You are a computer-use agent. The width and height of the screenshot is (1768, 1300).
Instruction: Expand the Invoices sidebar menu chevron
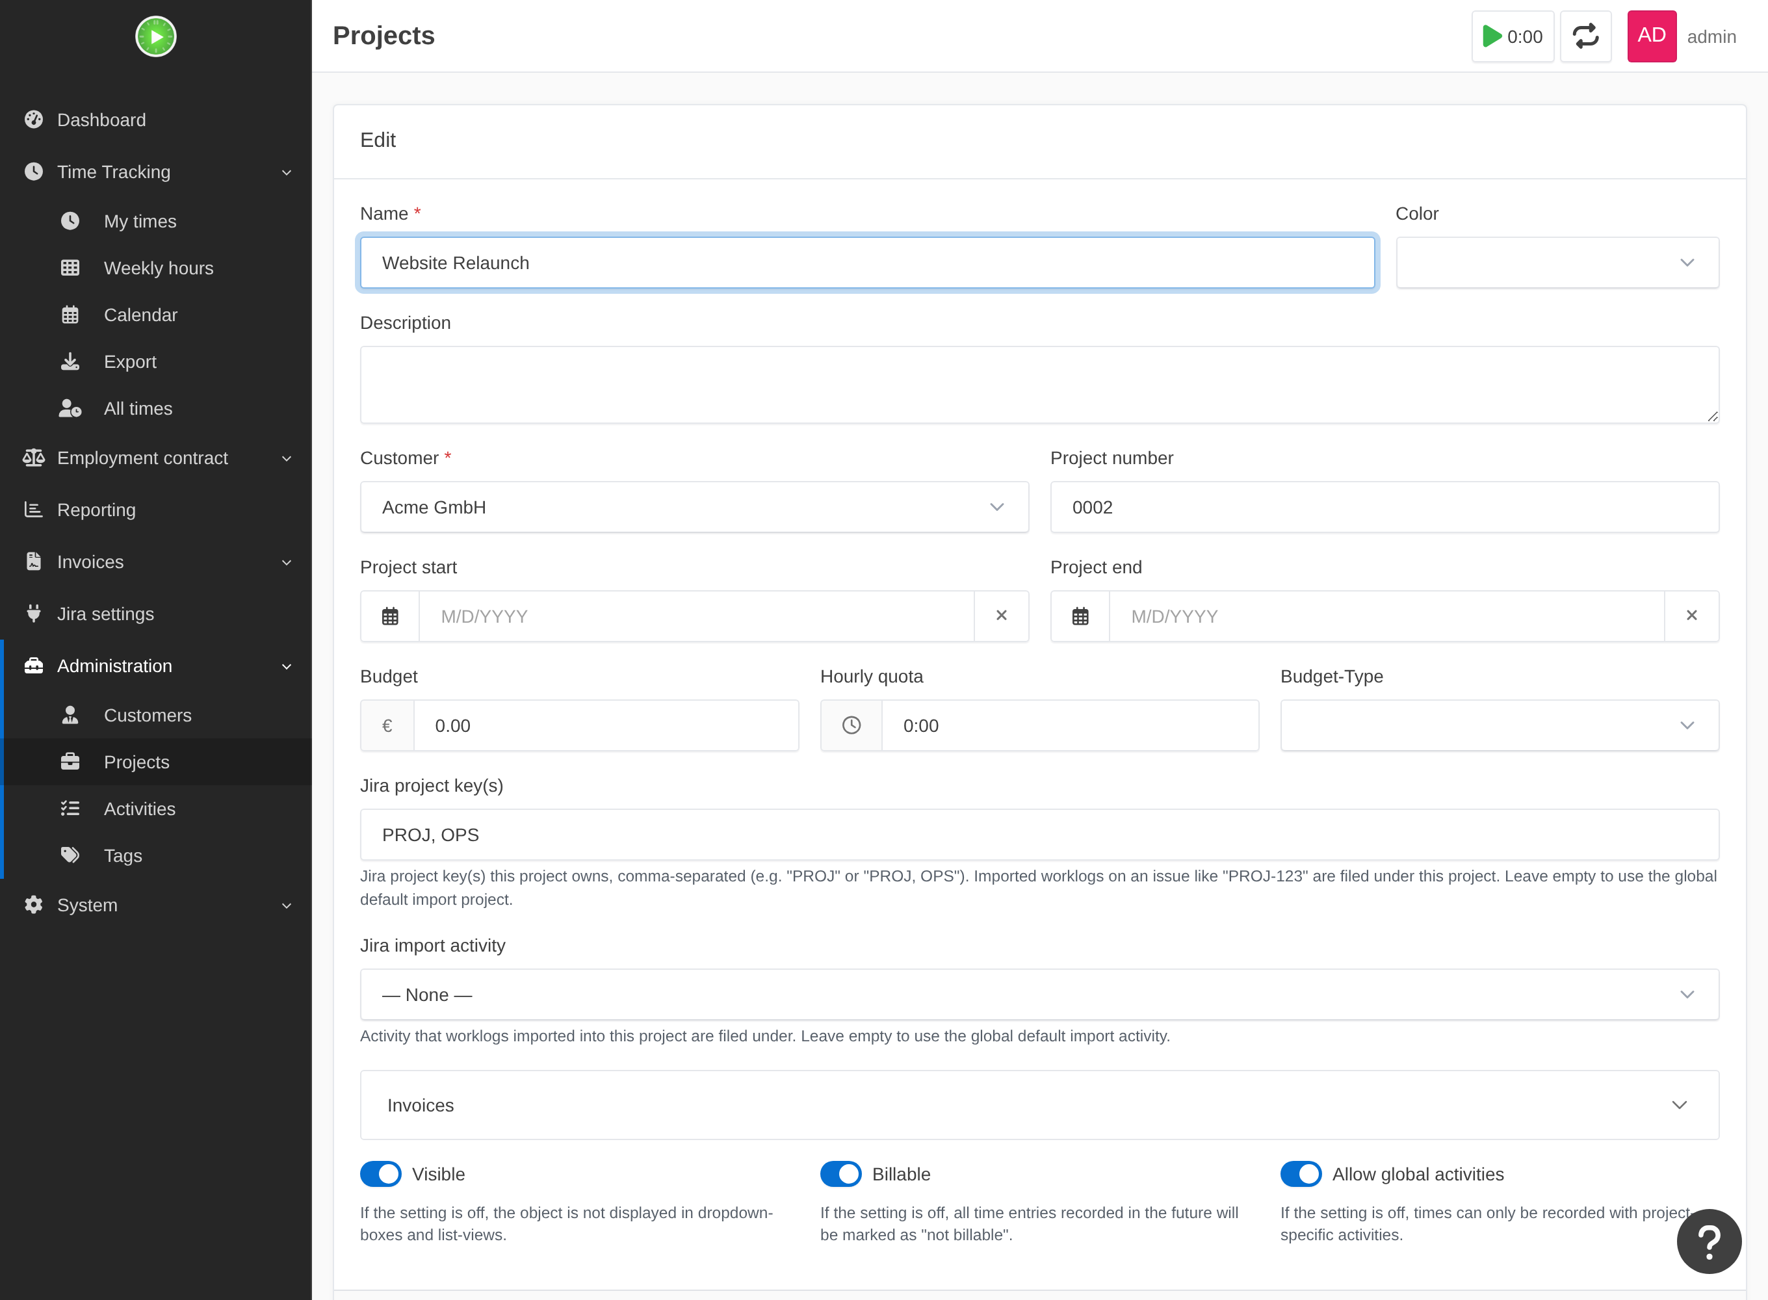[287, 563]
